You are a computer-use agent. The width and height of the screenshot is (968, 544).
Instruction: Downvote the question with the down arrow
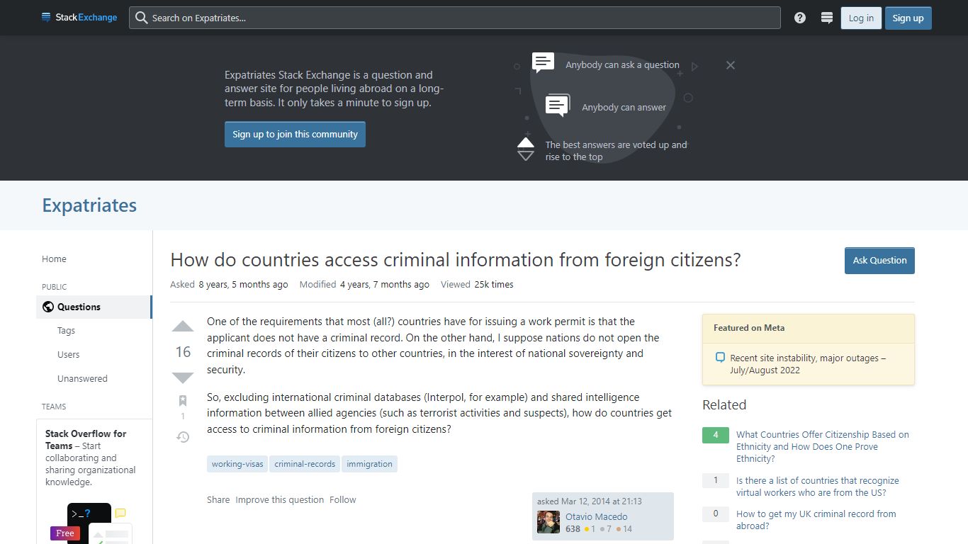[x=183, y=378]
